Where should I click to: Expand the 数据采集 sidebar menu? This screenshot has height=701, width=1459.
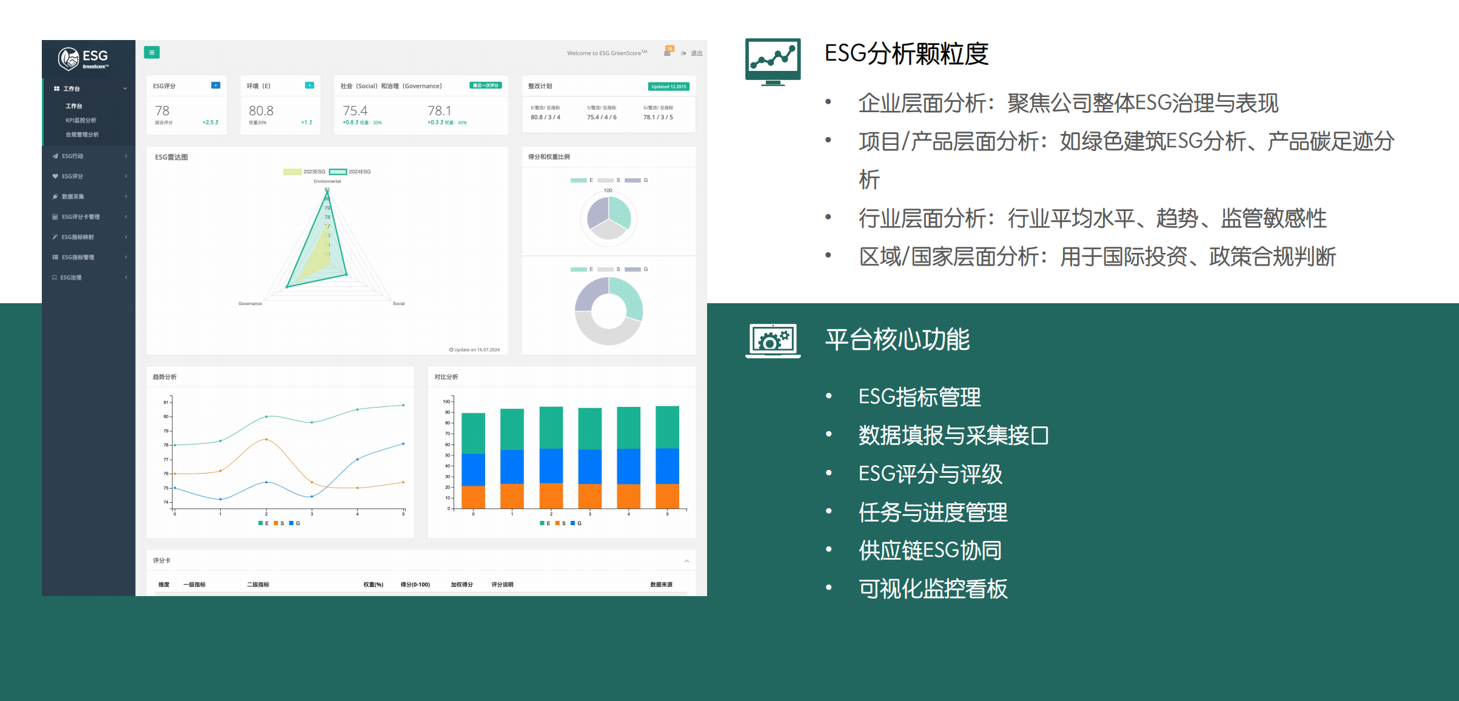pos(73,196)
